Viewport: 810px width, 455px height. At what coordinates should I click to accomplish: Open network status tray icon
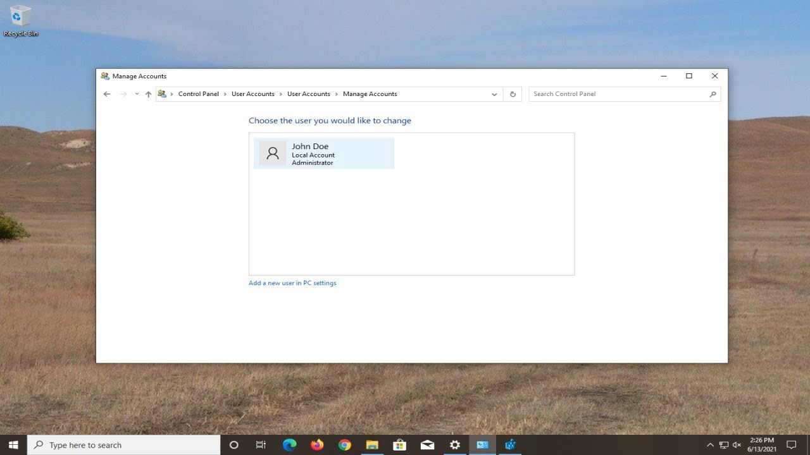point(724,445)
